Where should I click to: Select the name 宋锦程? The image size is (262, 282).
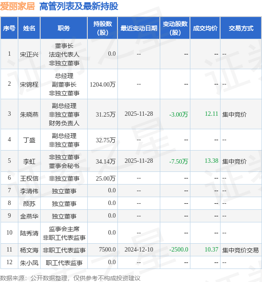click(29, 84)
